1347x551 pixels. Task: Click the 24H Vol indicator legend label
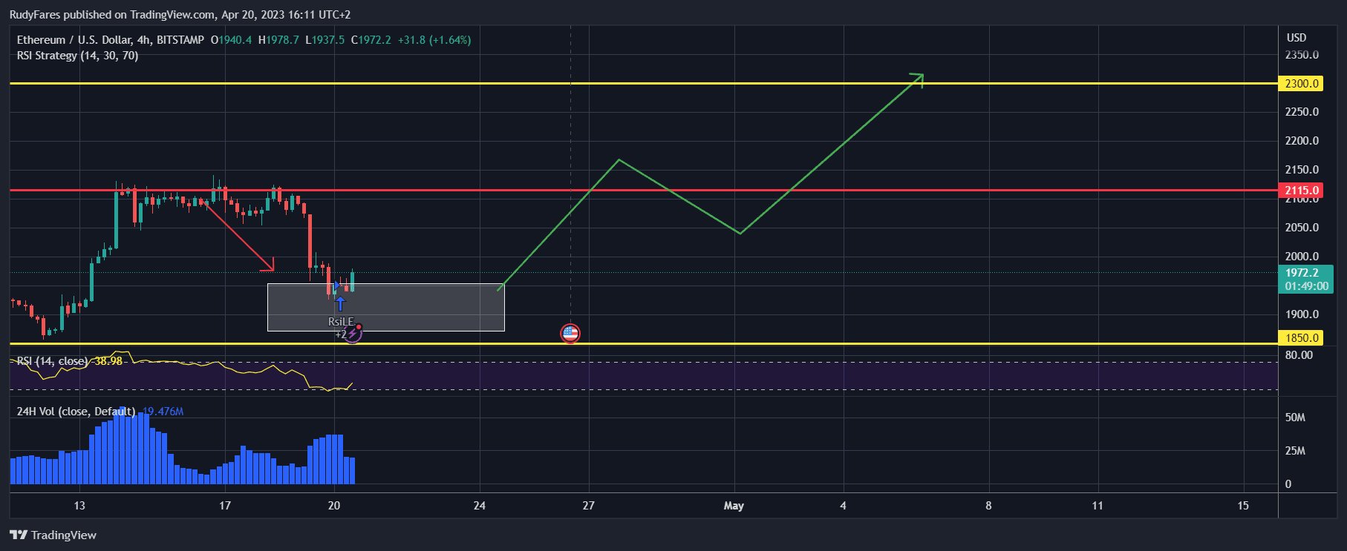coord(76,412)
